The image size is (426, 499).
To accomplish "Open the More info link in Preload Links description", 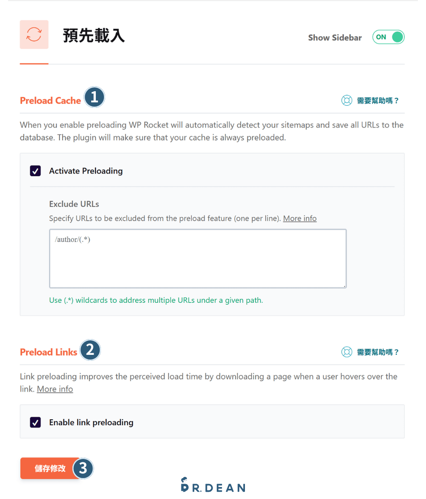I will click(x=55, y=389).
